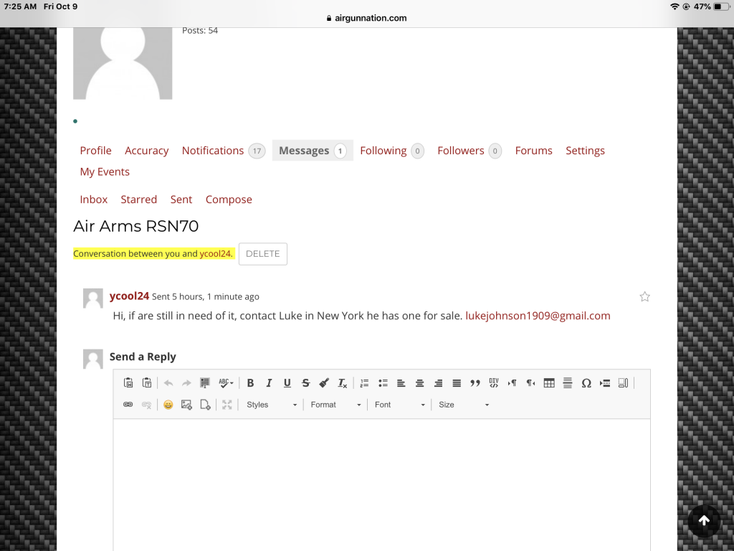Click the add page/file icon
Screen dimensions: 734x551
[x=205, y=405]
